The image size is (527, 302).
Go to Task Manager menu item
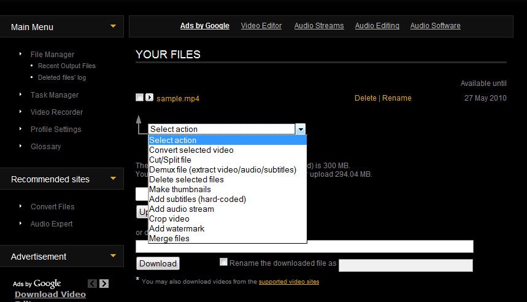click(x=55, y=95)
